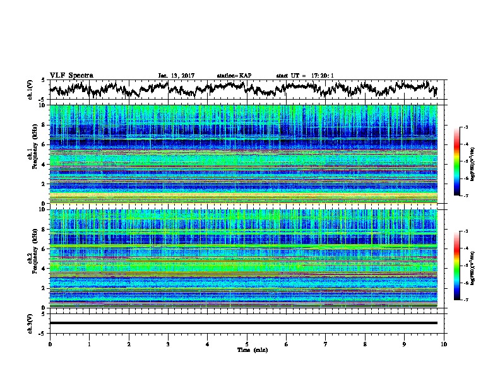
Task: Click time axis tick label 1
Action: pos(89,344)
